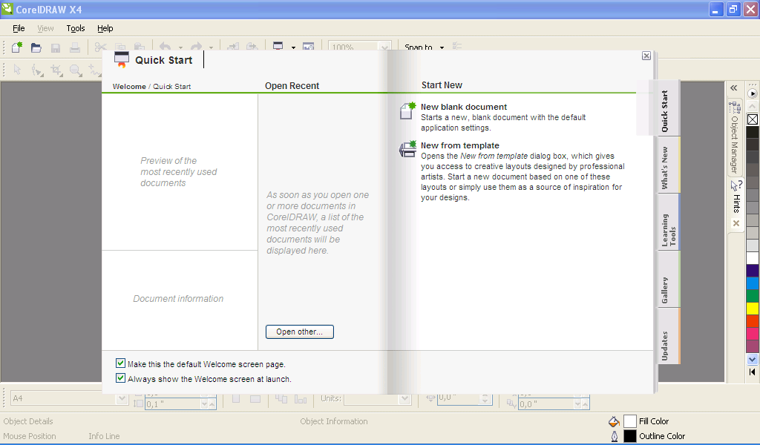Open the Tools menu
The width and height of the screenshot is (760, 445).
(75, 27)
